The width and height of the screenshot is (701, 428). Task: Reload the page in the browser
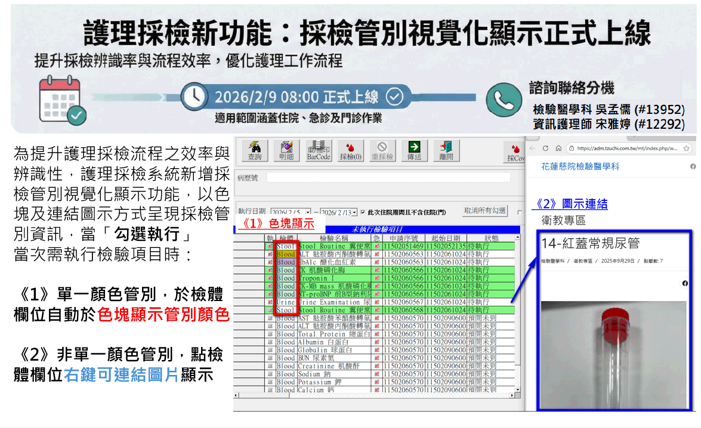tap(546, 148)
